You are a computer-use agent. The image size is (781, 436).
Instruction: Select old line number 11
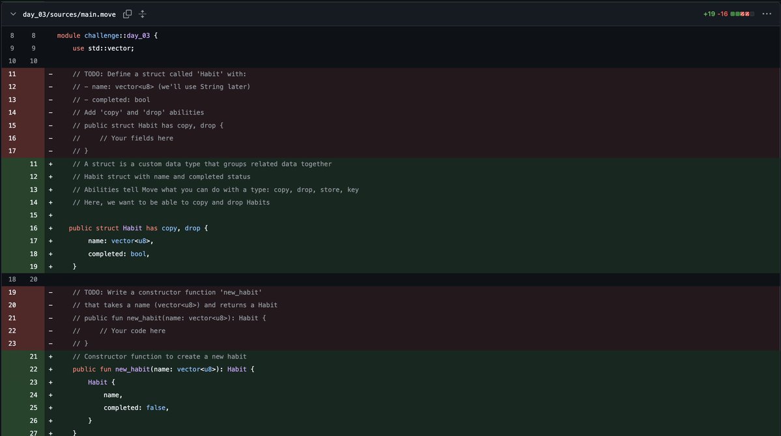[12, 74]
